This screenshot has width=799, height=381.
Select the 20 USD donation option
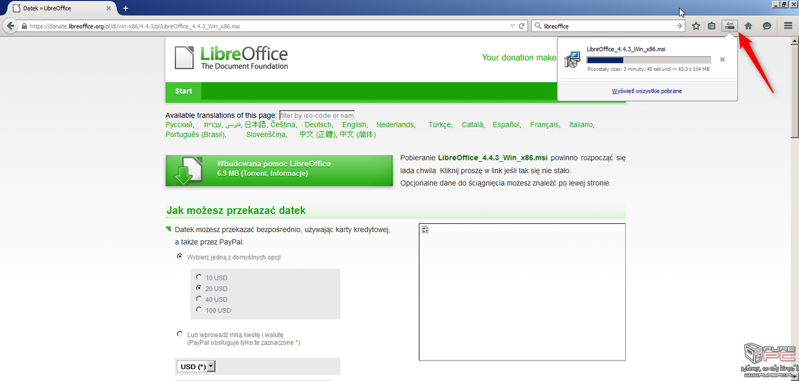199,288
